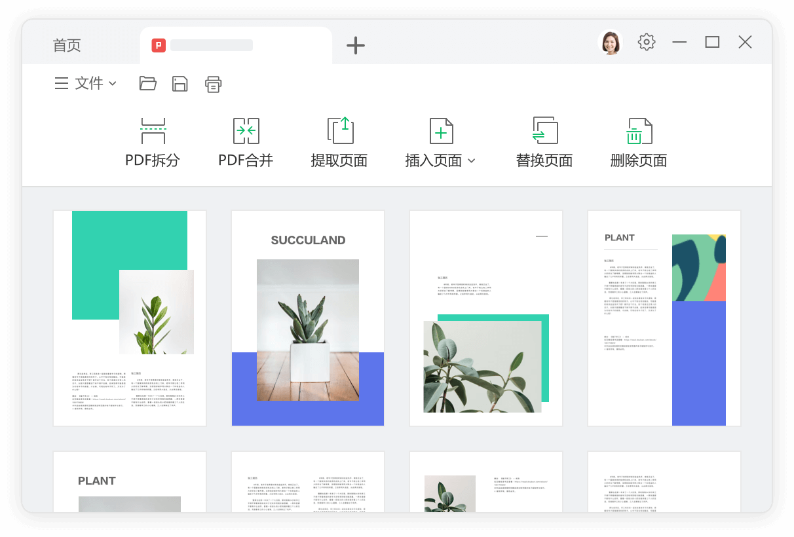Click the 删除页面 delete pages tool
The image size is (794, 537).
tap(637, 141)
